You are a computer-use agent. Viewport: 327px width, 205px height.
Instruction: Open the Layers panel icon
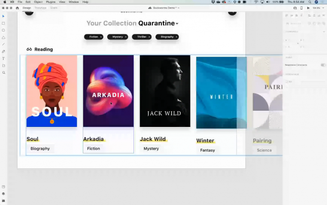click(3, 194)
